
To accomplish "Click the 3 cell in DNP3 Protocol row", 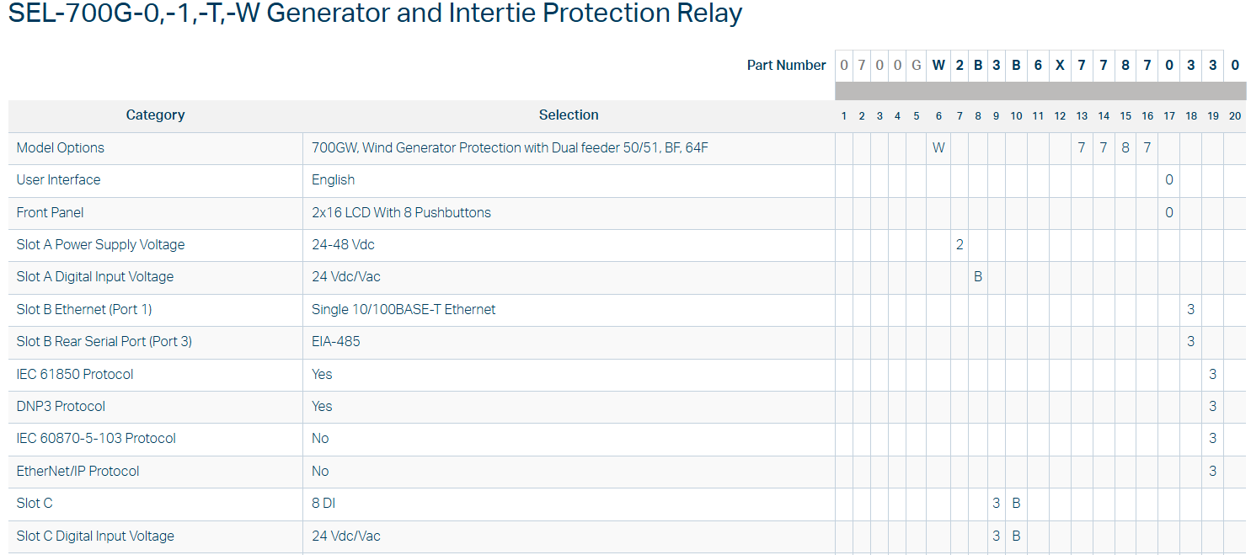I will coord(1213,407).
